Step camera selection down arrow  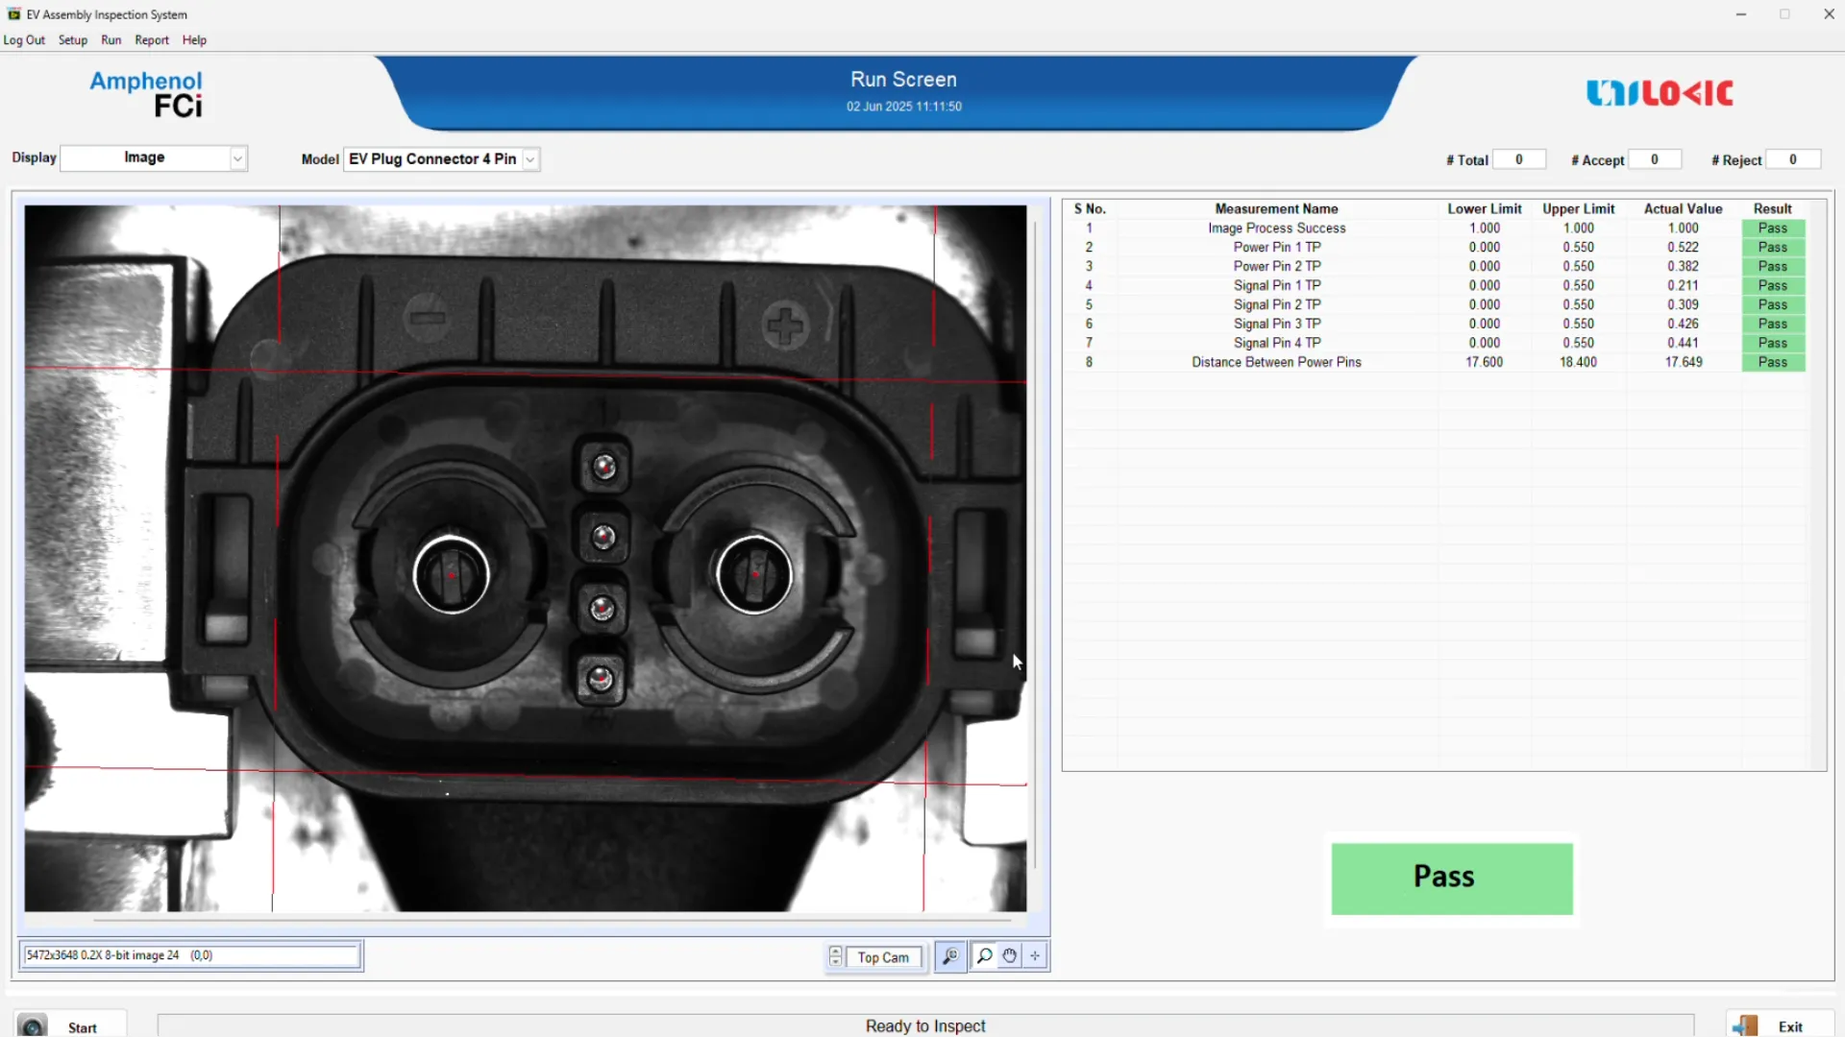click(x=835, y=962)
